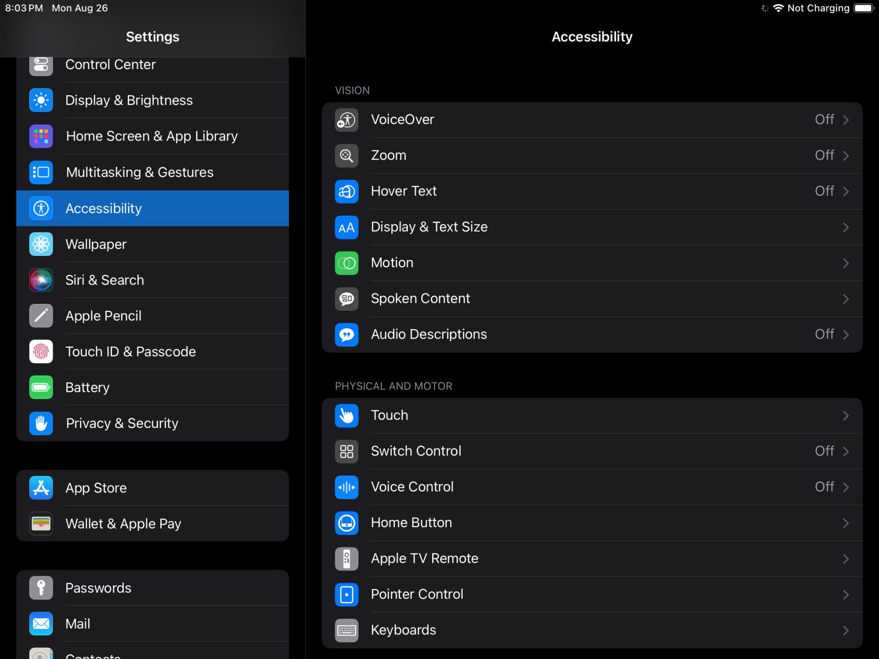Tap the Touch ID fingerprint icon
This screenshot has width=879, height=659.
point(41,352)
